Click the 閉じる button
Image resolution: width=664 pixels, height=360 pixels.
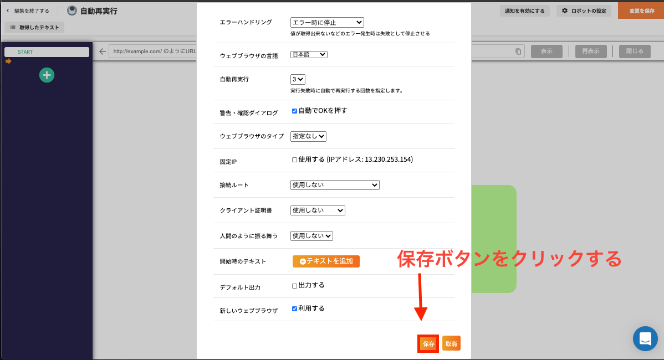[635, 51]
